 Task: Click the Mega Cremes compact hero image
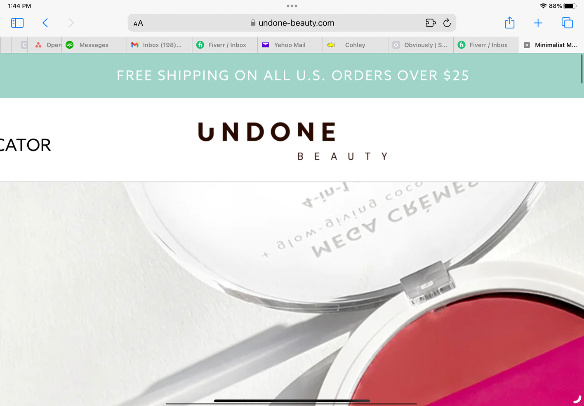[292, 294]
